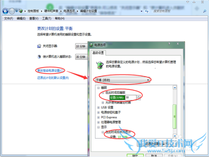Expand 处理器电源管理 node
The image size is (209, 157).
(99, 122)
